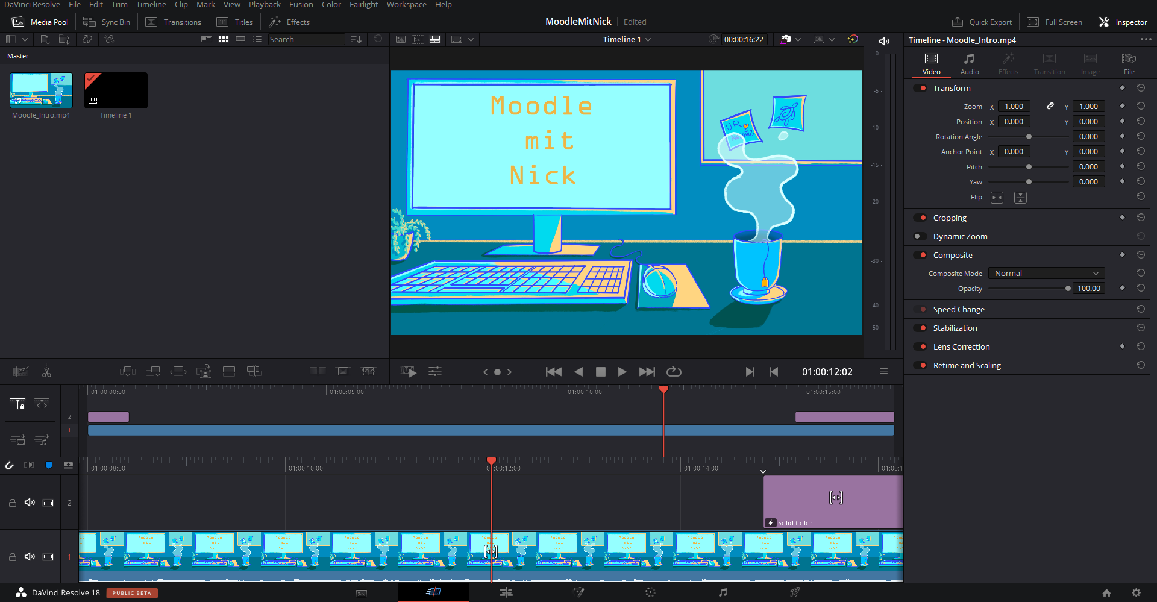Screen dimensions: 1157x602
Task: Mute audio on timeline track 2
Action: (30, 502)
